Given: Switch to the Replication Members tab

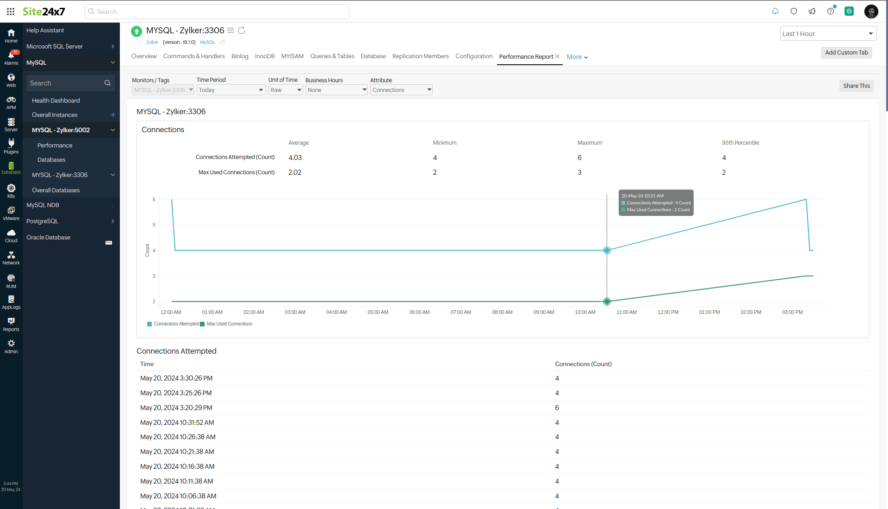Looking at the screenshot, I should point(420,56).
